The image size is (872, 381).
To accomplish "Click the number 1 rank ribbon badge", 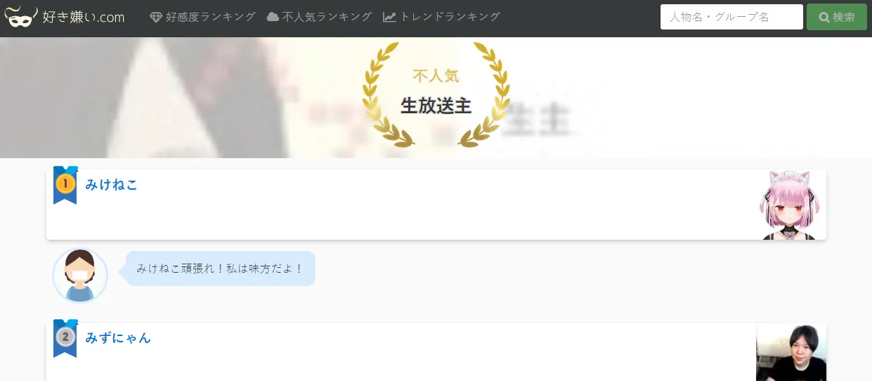I will click(x=65, y=185).
